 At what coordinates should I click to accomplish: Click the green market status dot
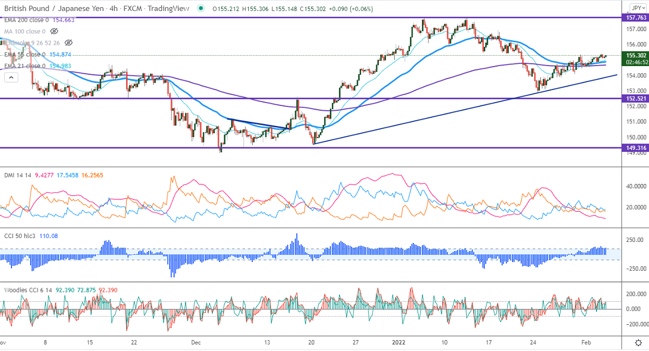202,8
